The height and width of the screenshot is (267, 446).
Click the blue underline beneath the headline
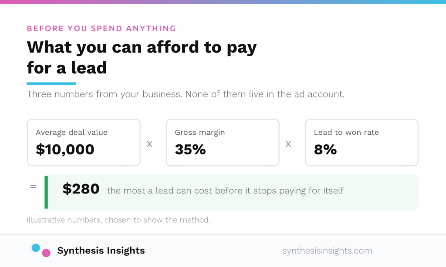51,83
